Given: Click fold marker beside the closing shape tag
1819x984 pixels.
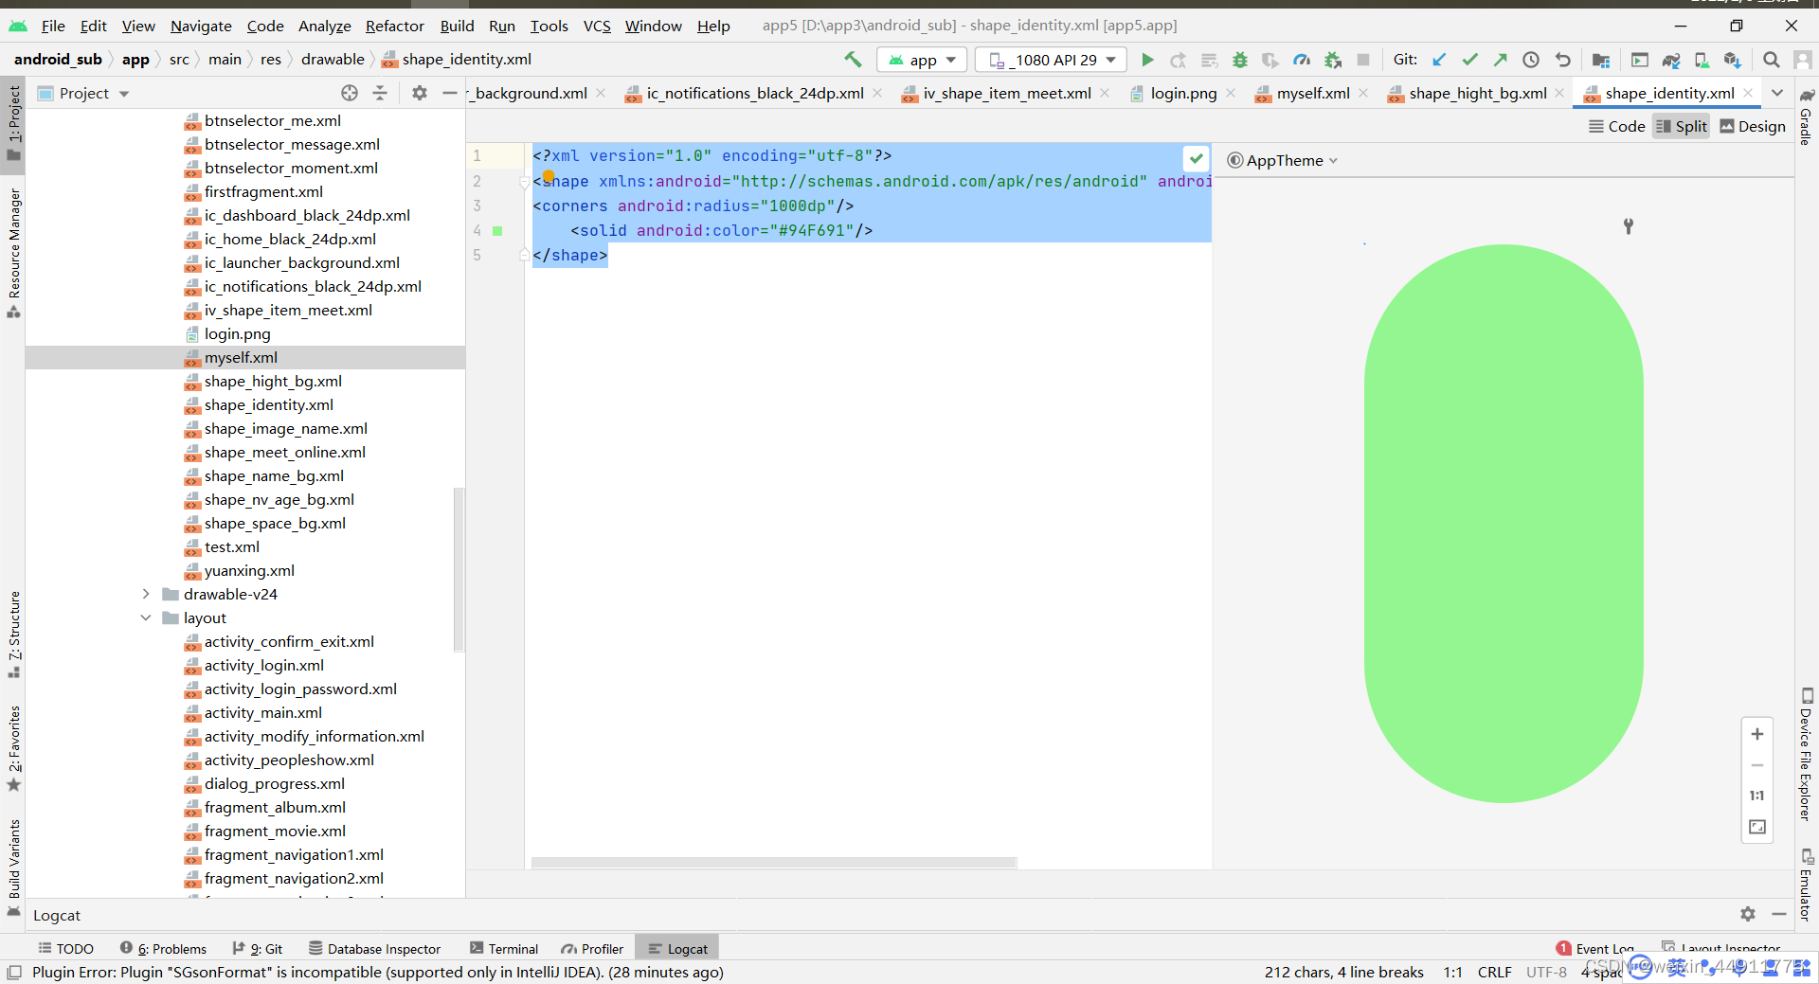Looking at the screenshot, I should click(523, 255).
